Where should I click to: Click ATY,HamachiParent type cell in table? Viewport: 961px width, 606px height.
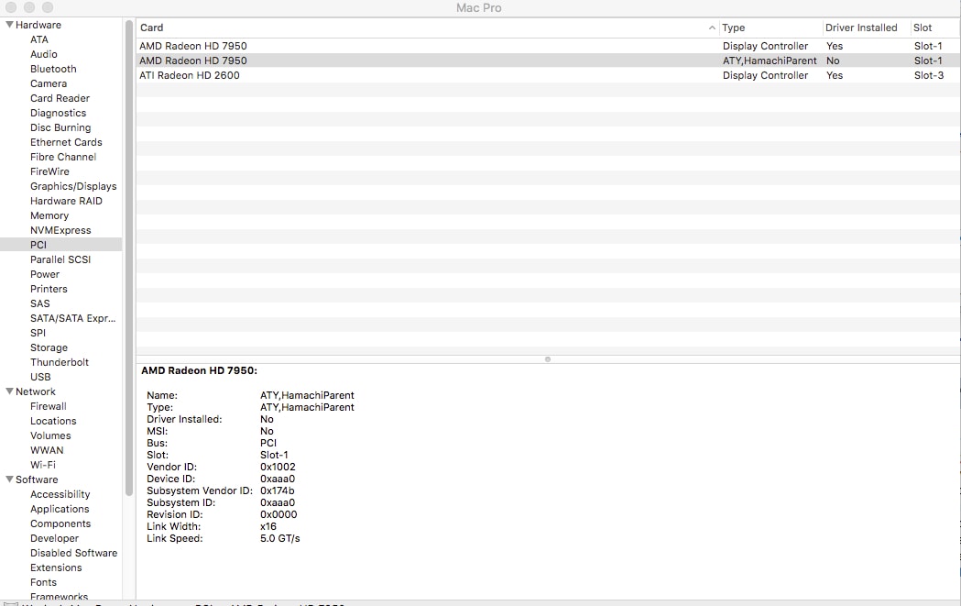point(770,61)
